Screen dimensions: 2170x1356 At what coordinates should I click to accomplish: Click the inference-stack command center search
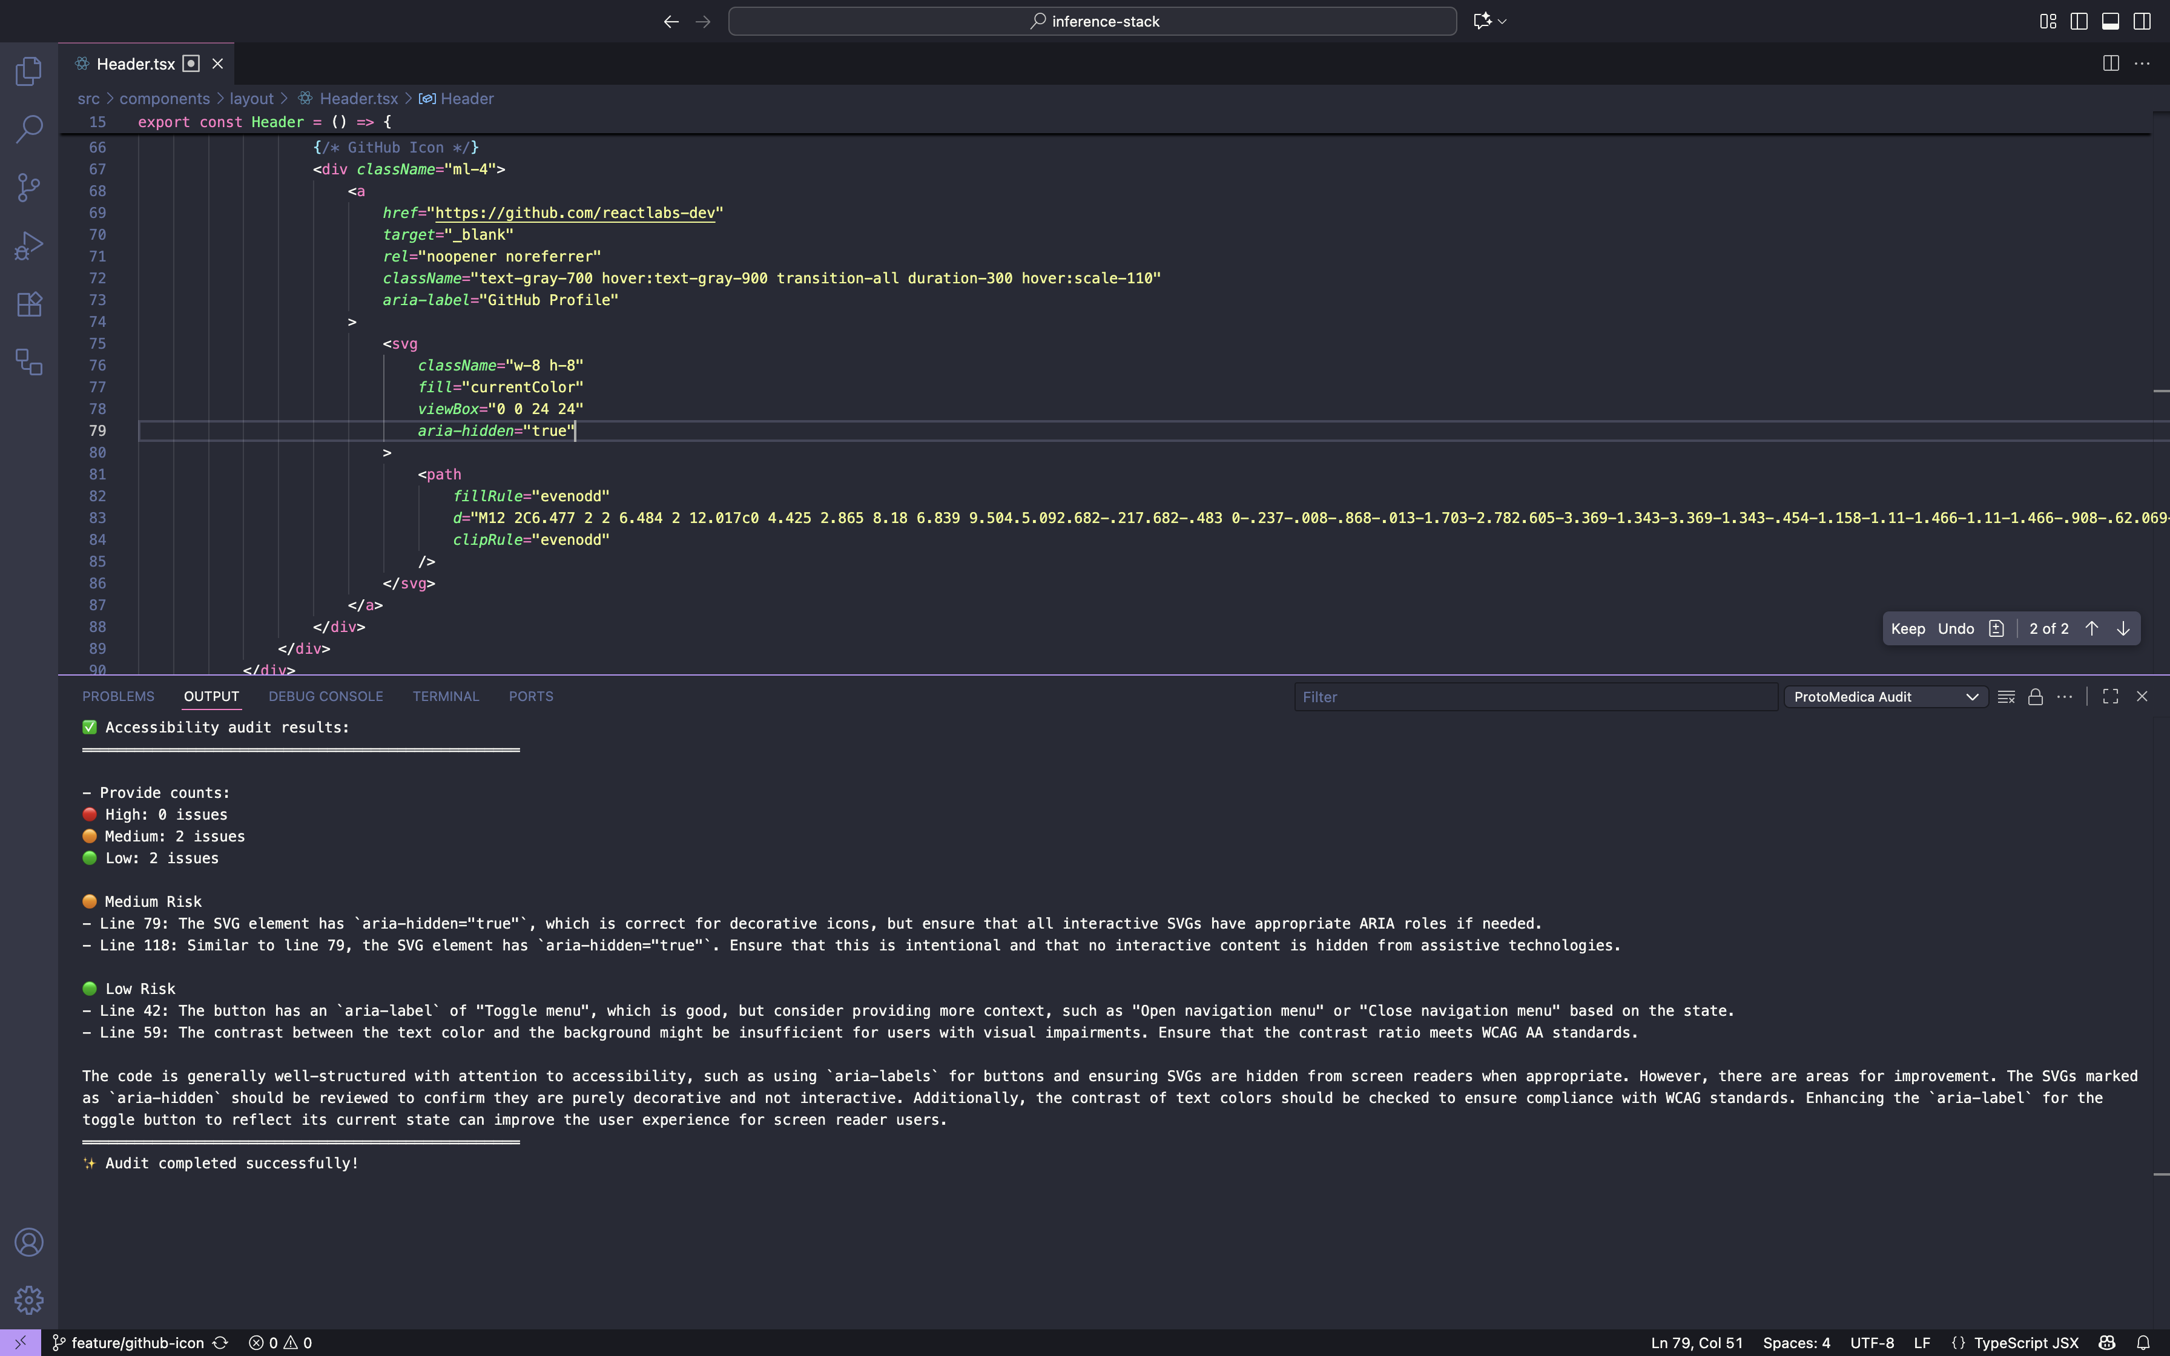coord(1092,22)
